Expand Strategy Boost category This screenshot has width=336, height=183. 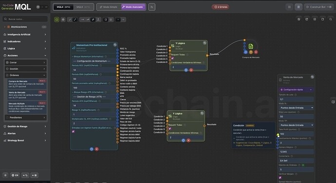(25, 141)
